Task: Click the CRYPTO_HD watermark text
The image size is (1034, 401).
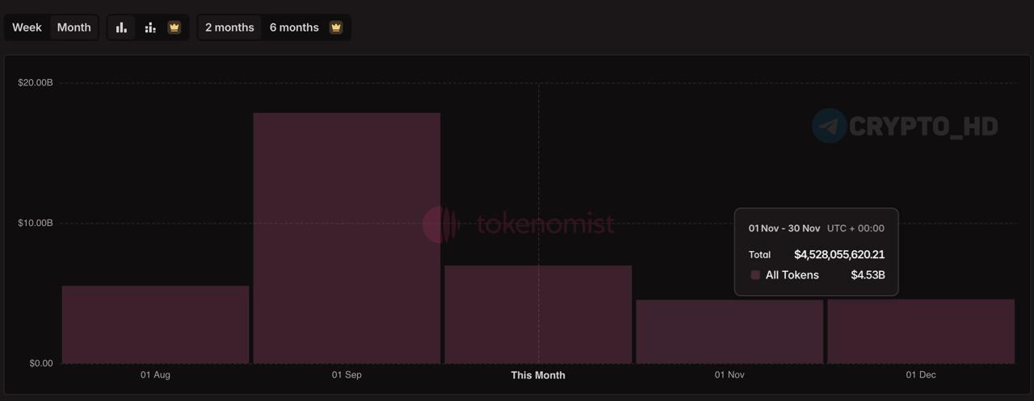Action: [923, 127]
